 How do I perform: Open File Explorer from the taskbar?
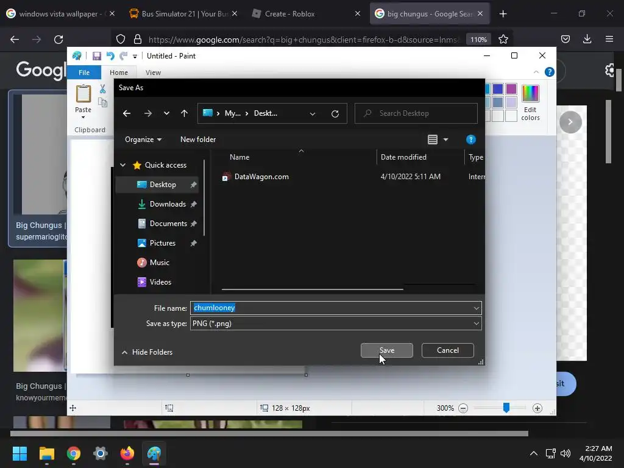click(46, 453)
